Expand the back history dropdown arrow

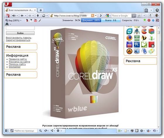point(25,16)
